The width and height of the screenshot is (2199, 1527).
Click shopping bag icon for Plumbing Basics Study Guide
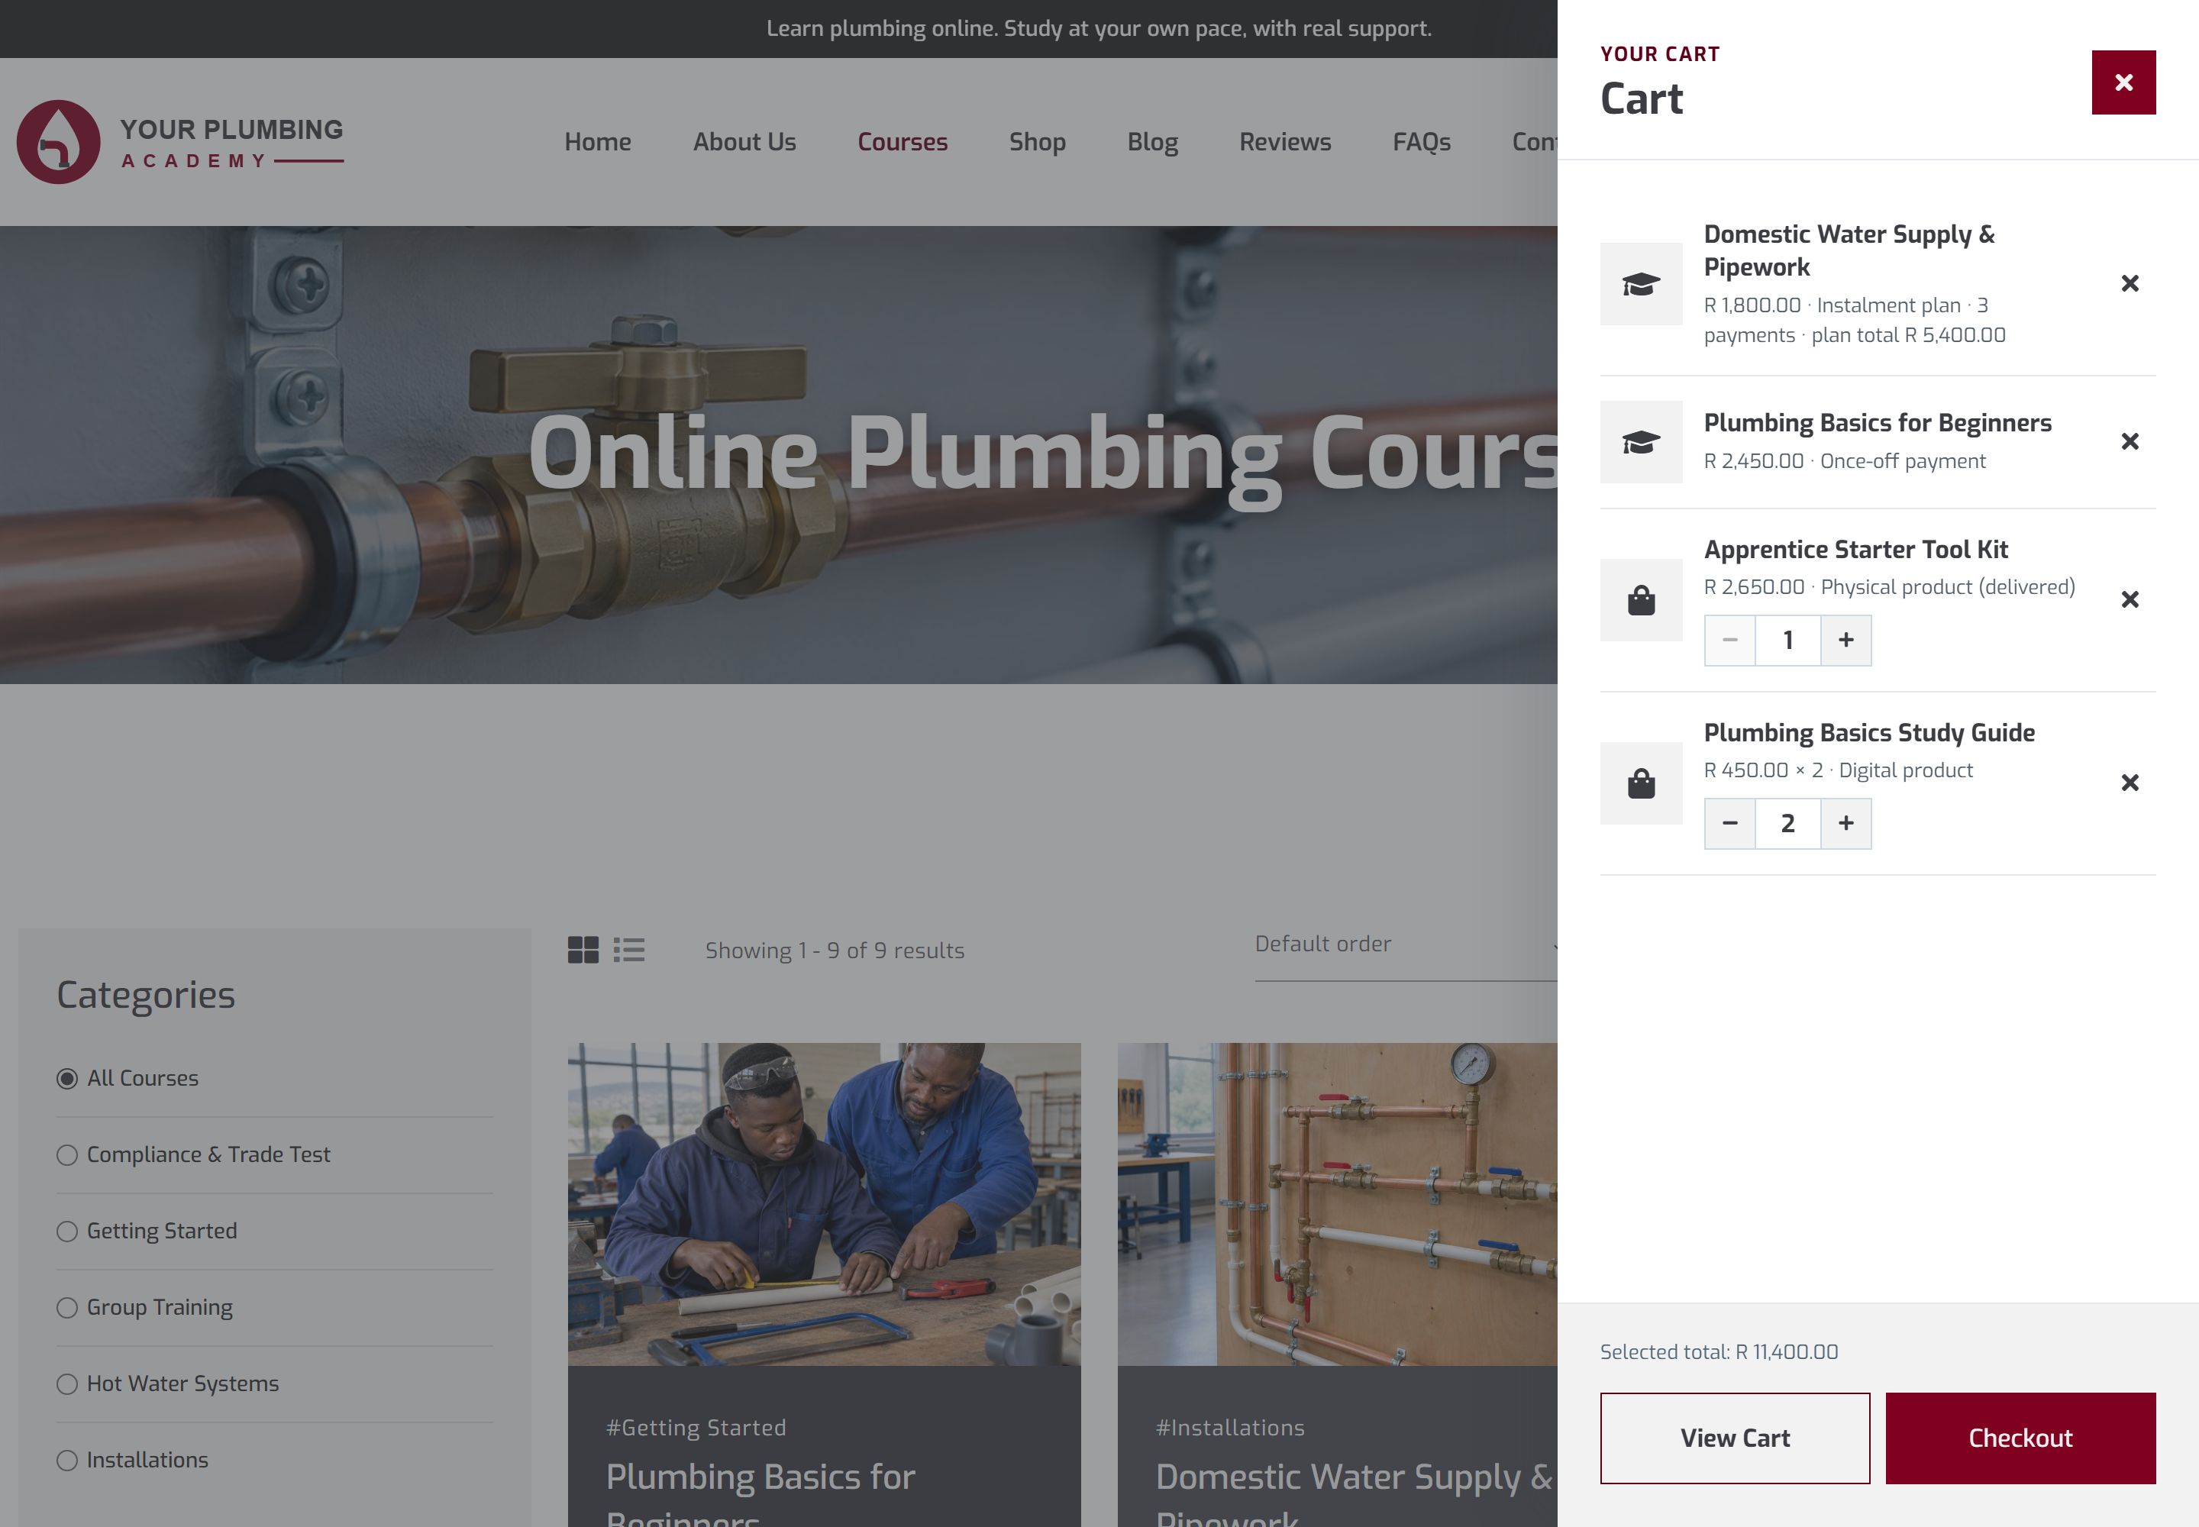(x=1641, y=783)
